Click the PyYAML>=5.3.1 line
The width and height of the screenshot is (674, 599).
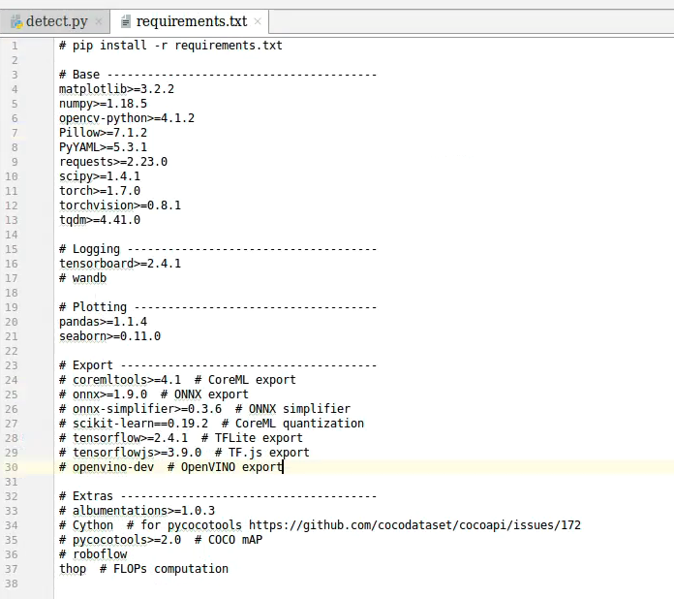tap(103, 147)
